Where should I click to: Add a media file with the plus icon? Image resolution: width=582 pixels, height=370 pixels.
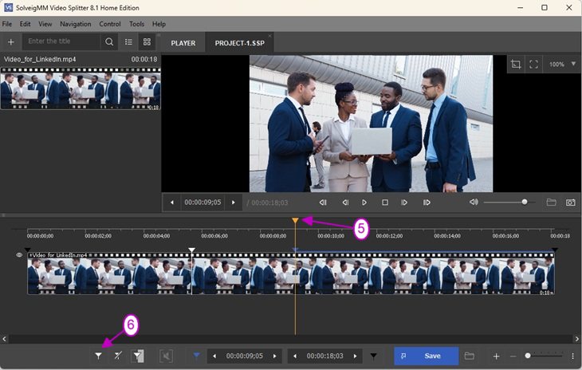[x=10, y=41]
